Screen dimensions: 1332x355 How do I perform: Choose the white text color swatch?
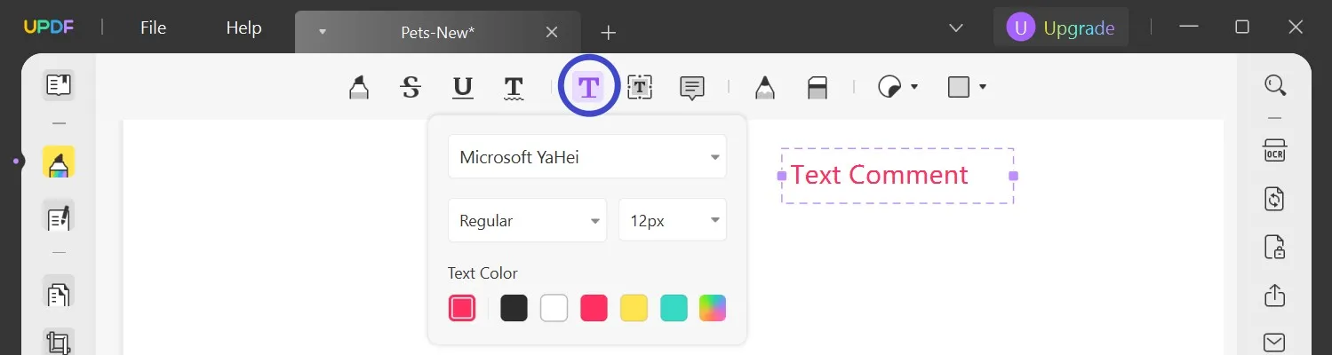(554, 308)
